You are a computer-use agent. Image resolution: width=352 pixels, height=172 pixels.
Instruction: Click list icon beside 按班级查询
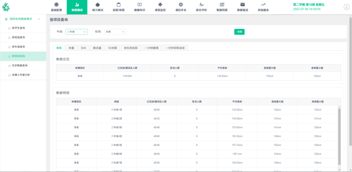tap(9, 38)
